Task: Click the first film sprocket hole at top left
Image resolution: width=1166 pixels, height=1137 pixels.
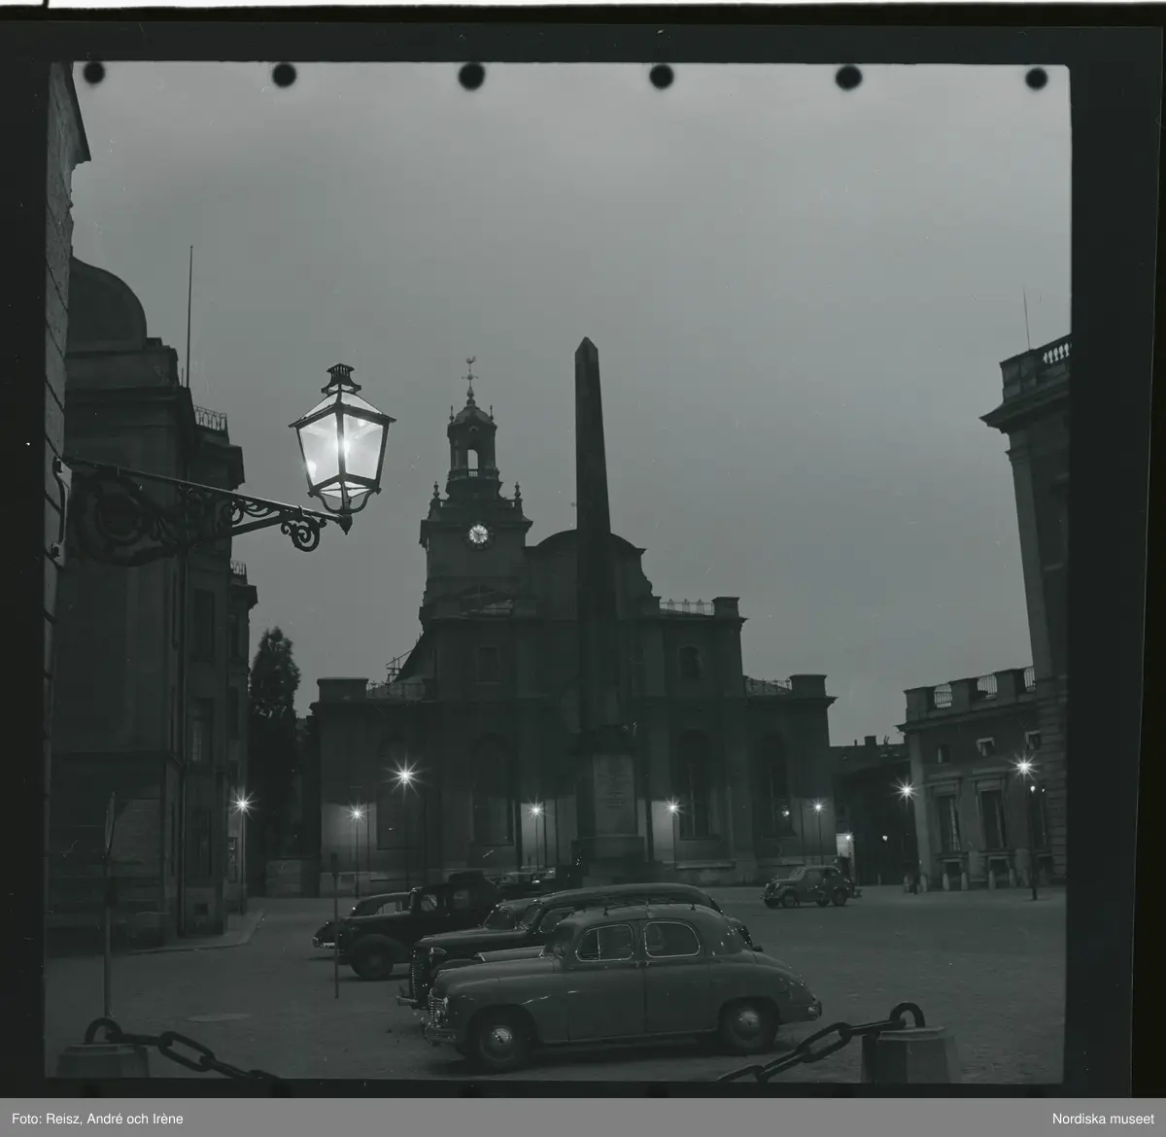Action: point(94,73)
